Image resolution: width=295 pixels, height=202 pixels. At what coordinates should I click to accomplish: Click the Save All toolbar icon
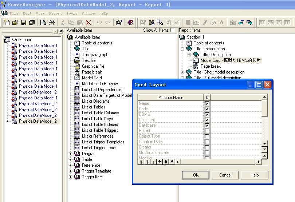pos(32,23)
